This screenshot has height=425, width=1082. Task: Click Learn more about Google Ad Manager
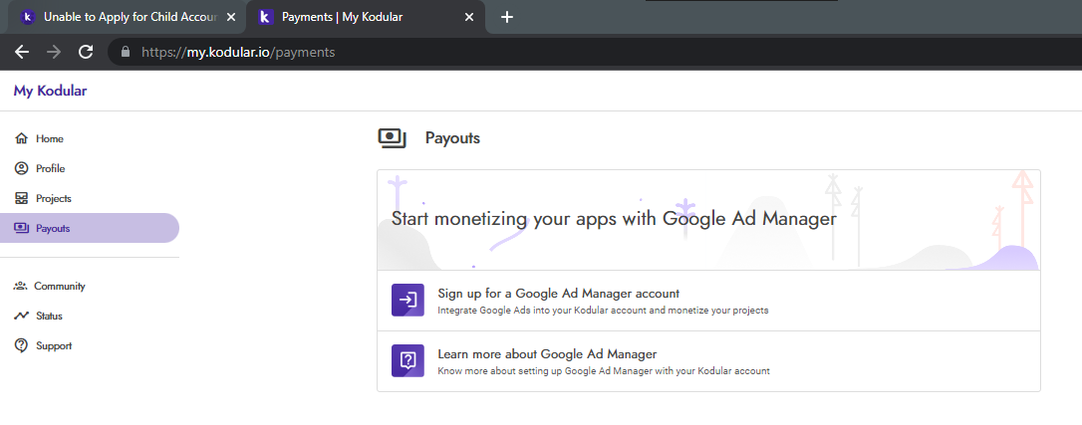point(708,361)
